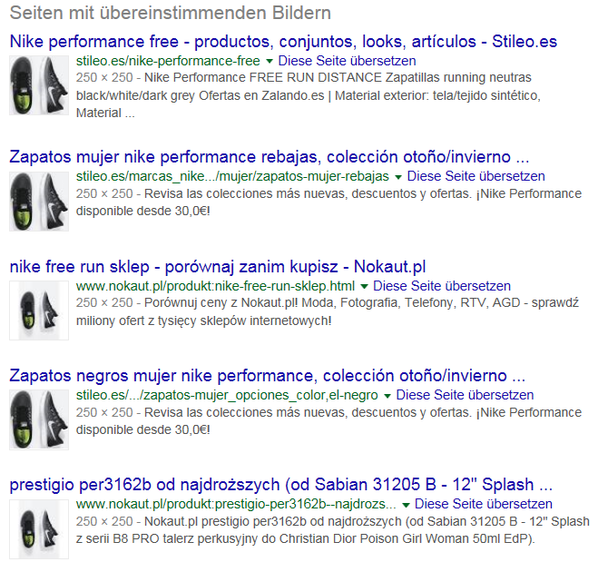
Task: Click 'Diese Seite übersetzen' for the zapatos-mujer-rebajas result
Action: coord(476,176)
